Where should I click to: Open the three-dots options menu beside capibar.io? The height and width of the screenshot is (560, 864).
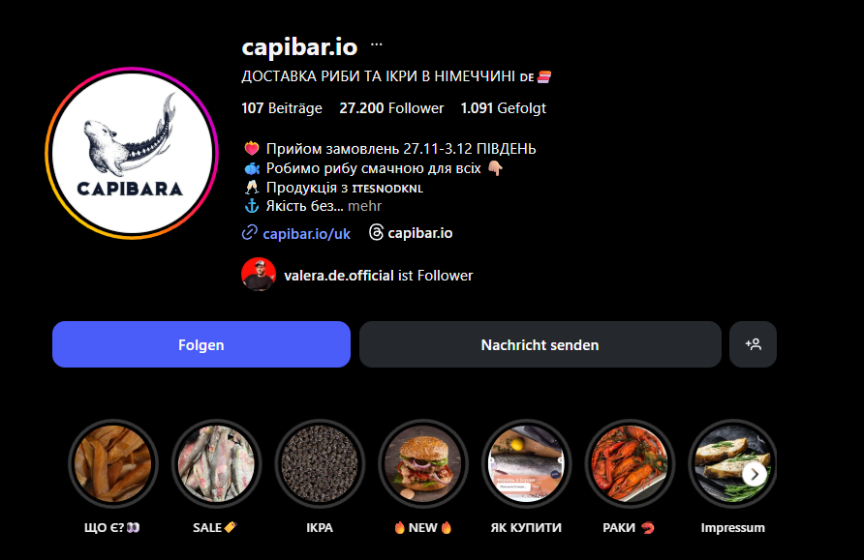click(377, 44)
